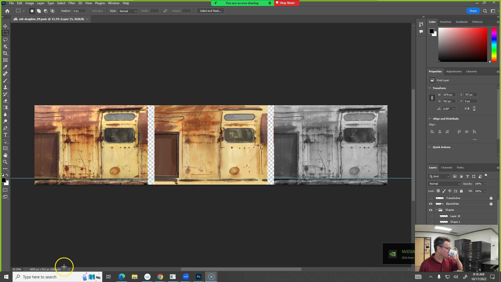Select the Eyedropper tool

(5, 67)
